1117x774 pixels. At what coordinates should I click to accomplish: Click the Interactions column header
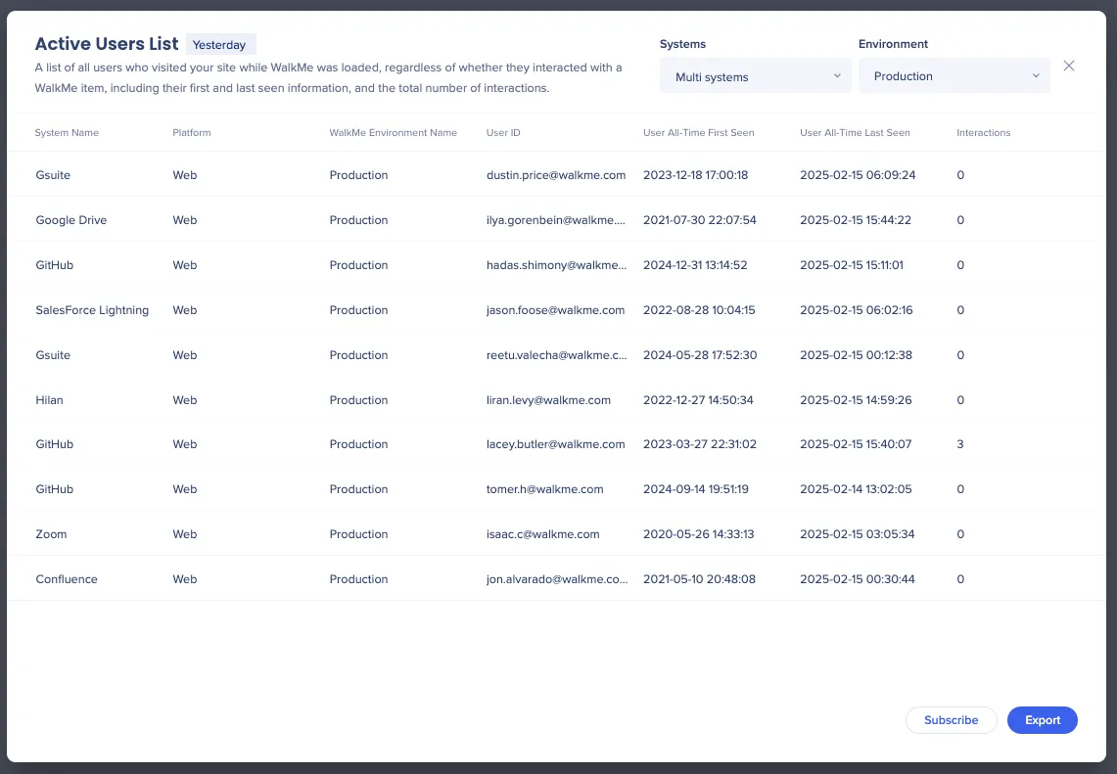(984, 132)
